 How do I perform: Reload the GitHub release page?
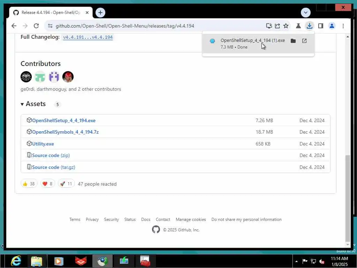coord(36,26)
